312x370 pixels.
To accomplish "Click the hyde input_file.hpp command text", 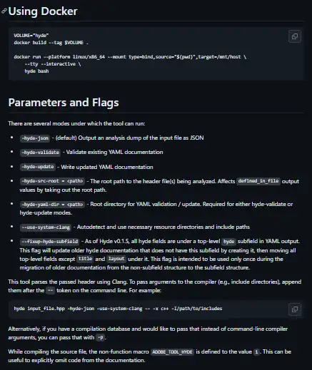I will [118, 309].
